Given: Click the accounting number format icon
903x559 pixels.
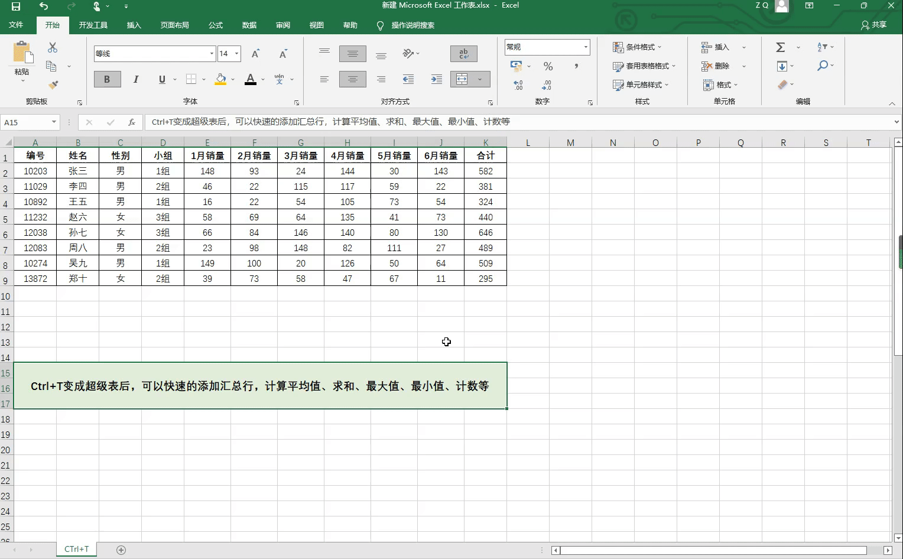Looking at the screenshot, I should [516, 66].
